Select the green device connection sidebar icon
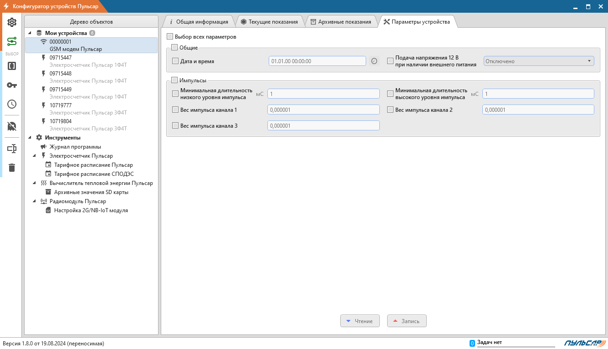 point(12,42)
